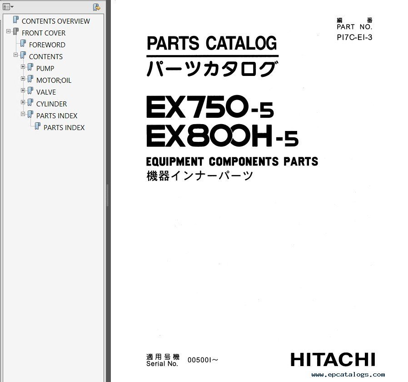Screen dimensions: 408x382
Task: Open the parent PARTS INDEX bookmark
Action: coord(57,116)
